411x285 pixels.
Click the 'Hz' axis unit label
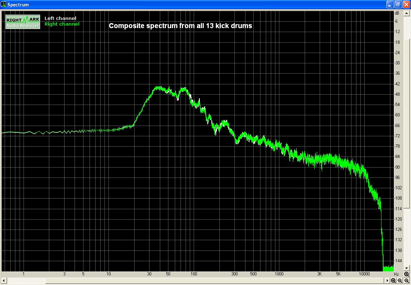pyautogui.click(x=396, y=274)
